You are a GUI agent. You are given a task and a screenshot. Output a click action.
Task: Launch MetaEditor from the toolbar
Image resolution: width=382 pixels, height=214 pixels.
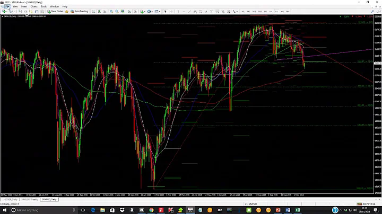(x=66, y=12)
